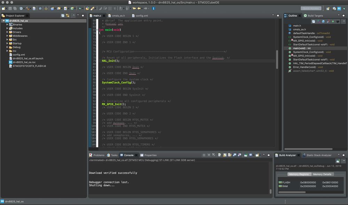This screenshot has width=348, height=205.
Task: Open the Build Analyzer view menu
Action: tap(344, 161)
